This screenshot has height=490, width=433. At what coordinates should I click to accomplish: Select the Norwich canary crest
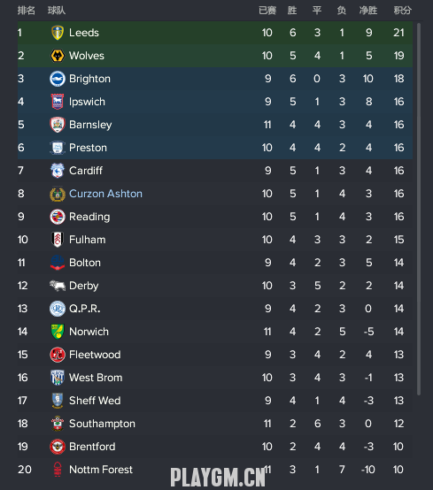(58, 332)
